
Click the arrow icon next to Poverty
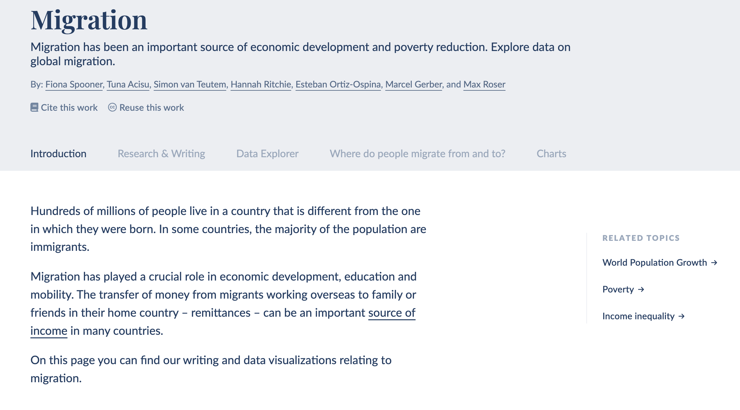coord(641,290)
